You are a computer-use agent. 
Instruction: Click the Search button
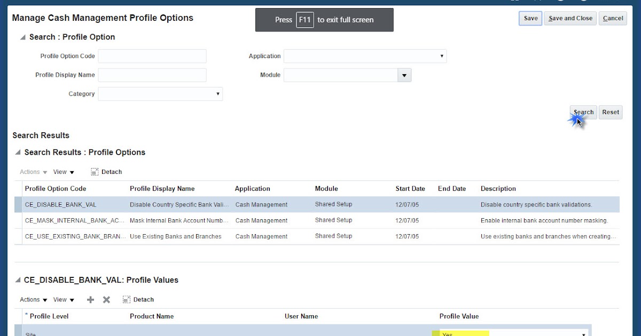click(x=583, y=112)
